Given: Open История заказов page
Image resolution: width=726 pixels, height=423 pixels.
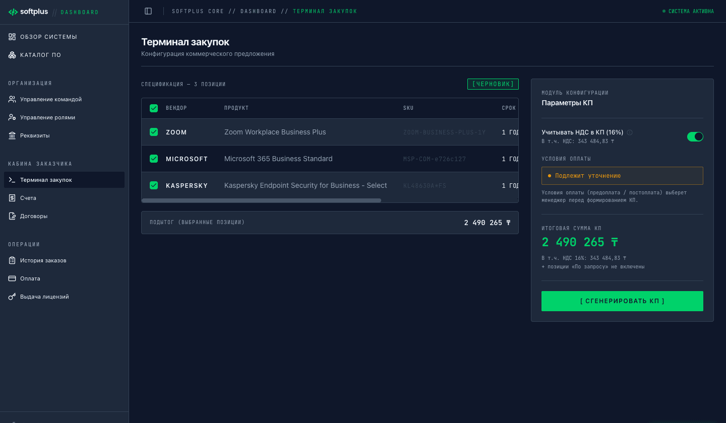Looking at the screenshot, I should [65, 260].
